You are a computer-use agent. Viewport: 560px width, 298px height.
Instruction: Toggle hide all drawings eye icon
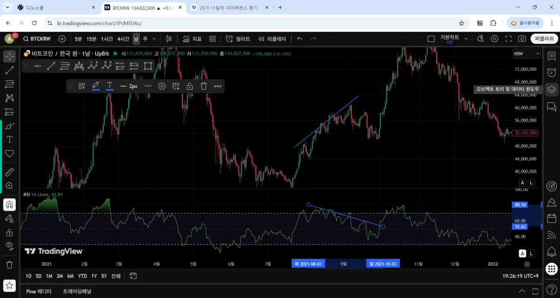pos(9,246)
